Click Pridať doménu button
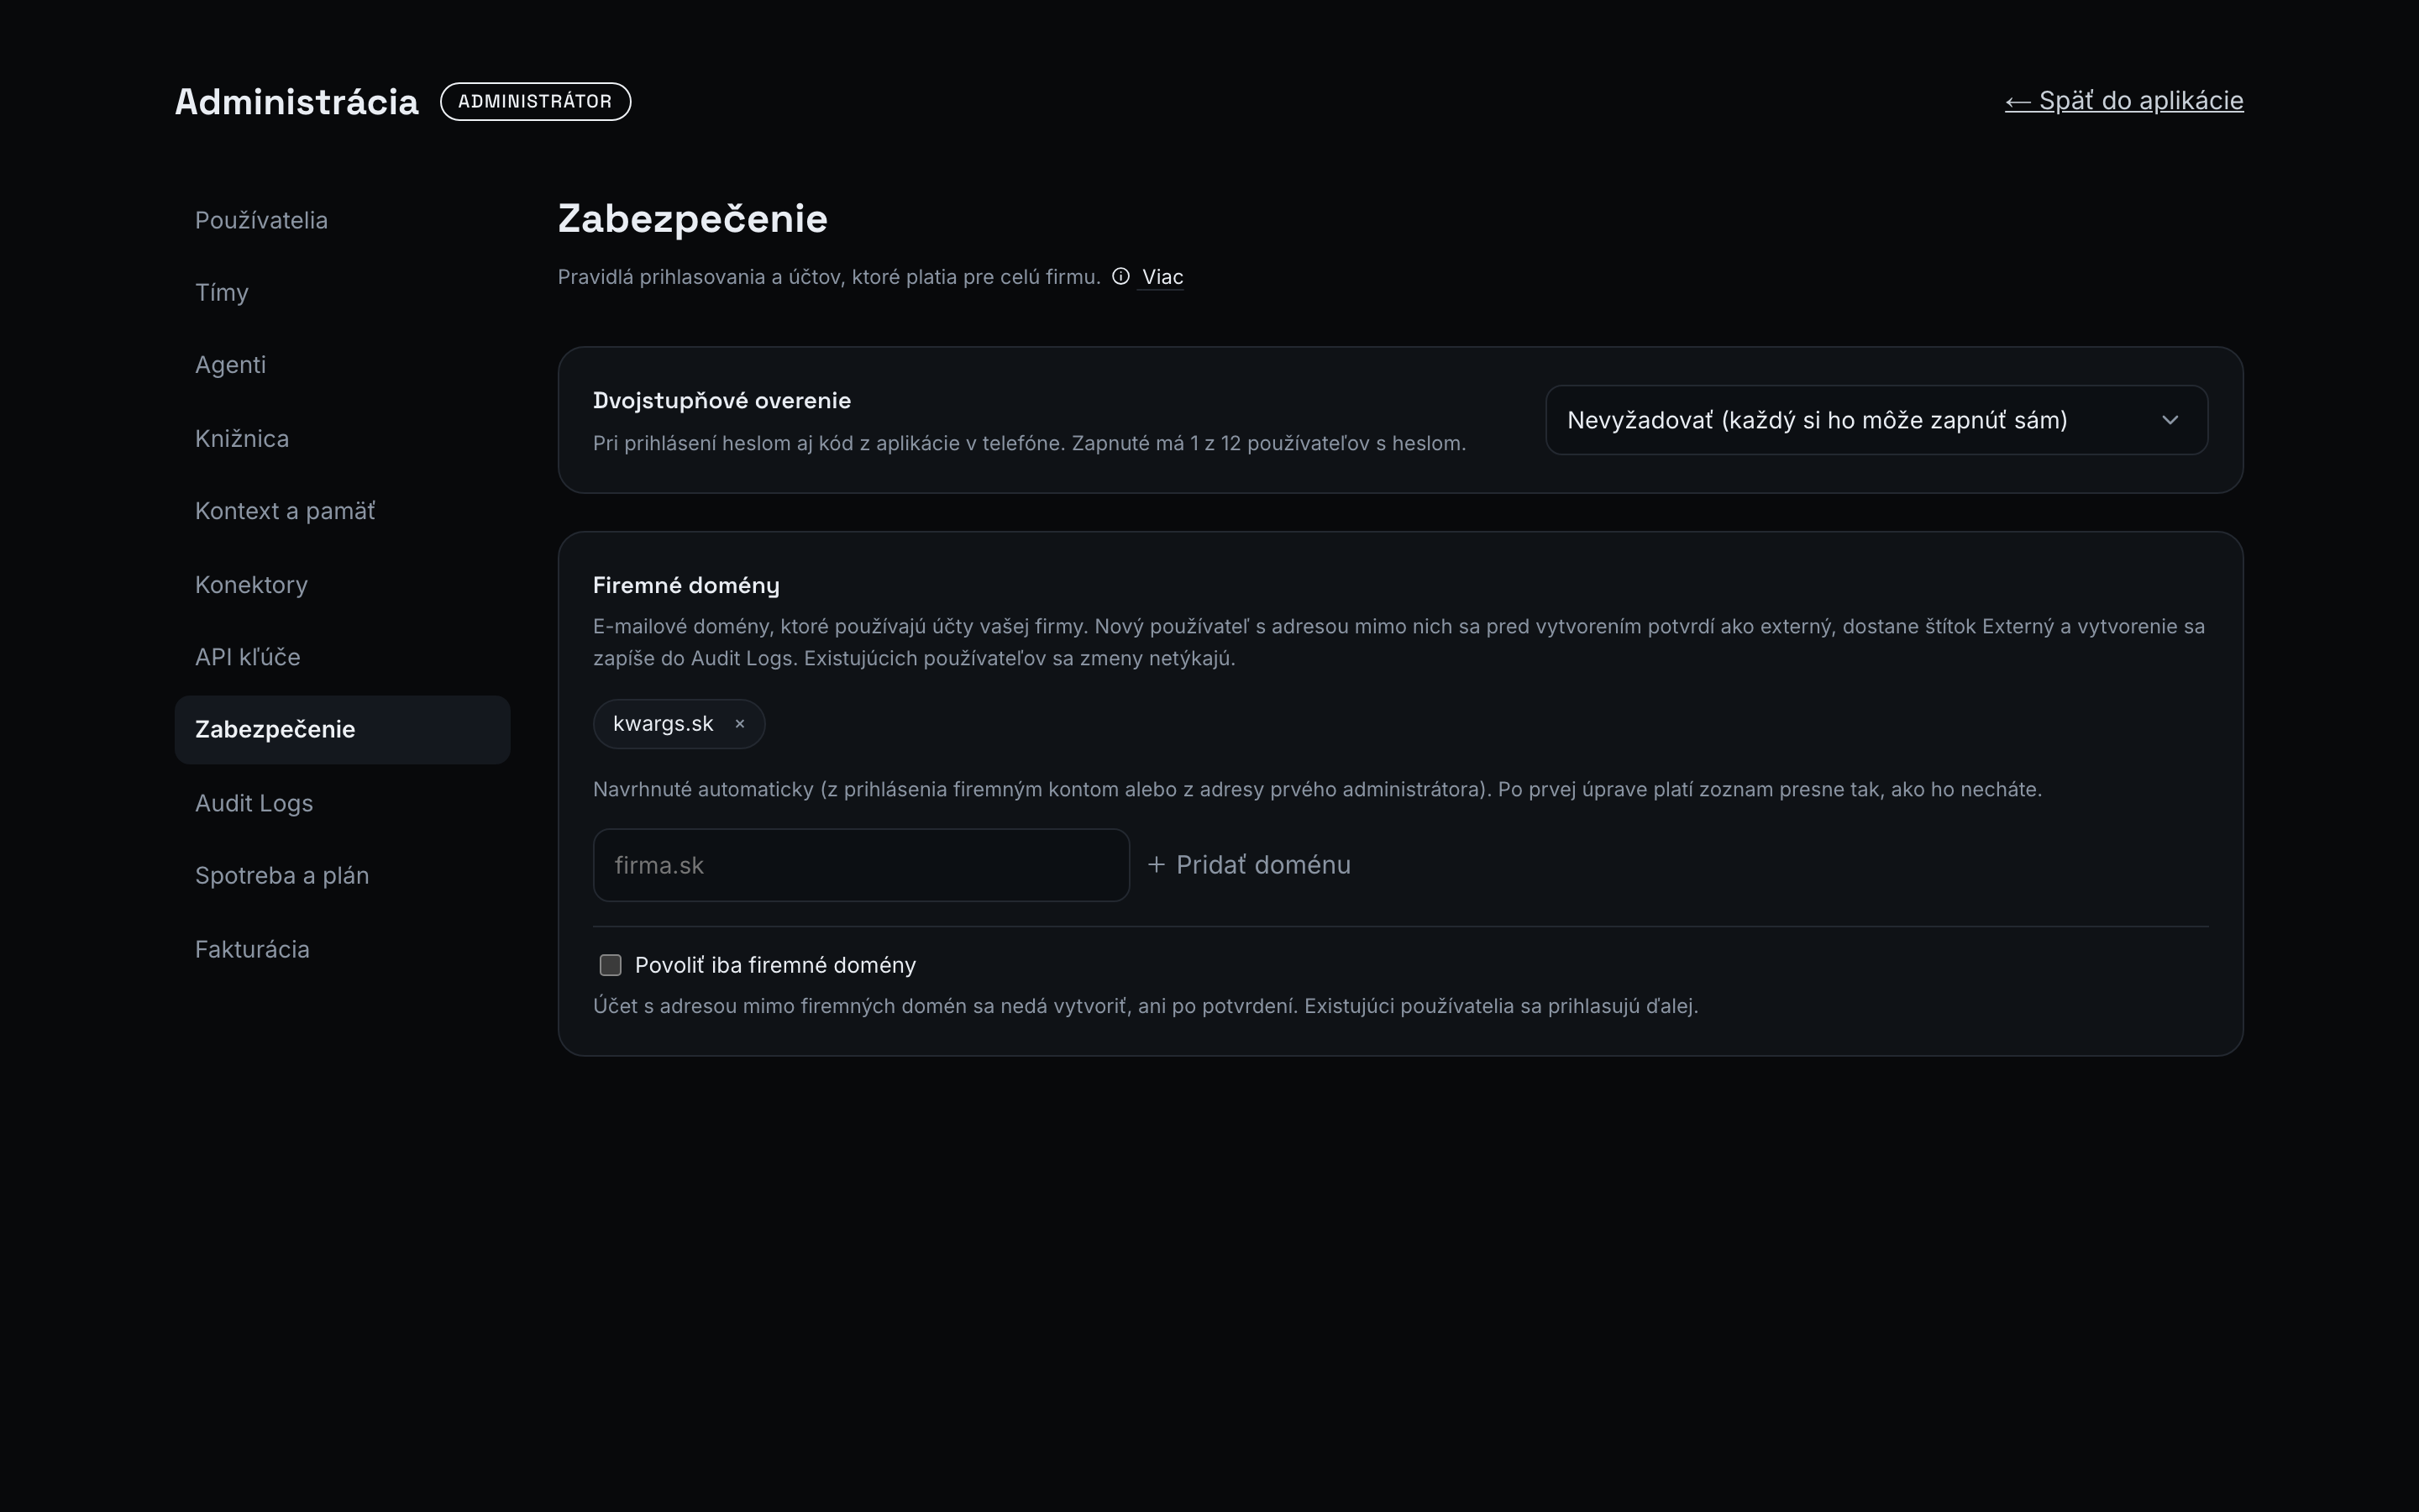Image resolution: width=2419 pixels, height=1512 pixels. coord(1250,865)
